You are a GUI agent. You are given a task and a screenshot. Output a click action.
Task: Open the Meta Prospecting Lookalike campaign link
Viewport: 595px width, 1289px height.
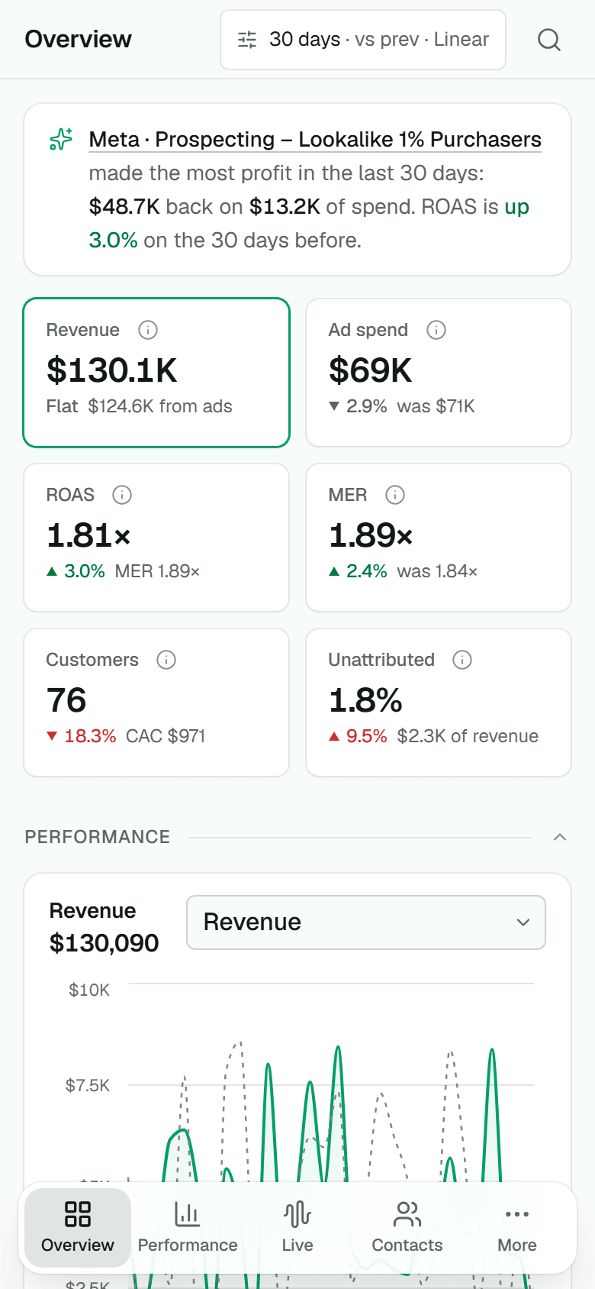coord(315,140)
